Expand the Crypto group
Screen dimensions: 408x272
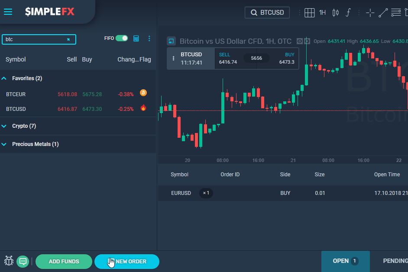(x=4, y=126)
